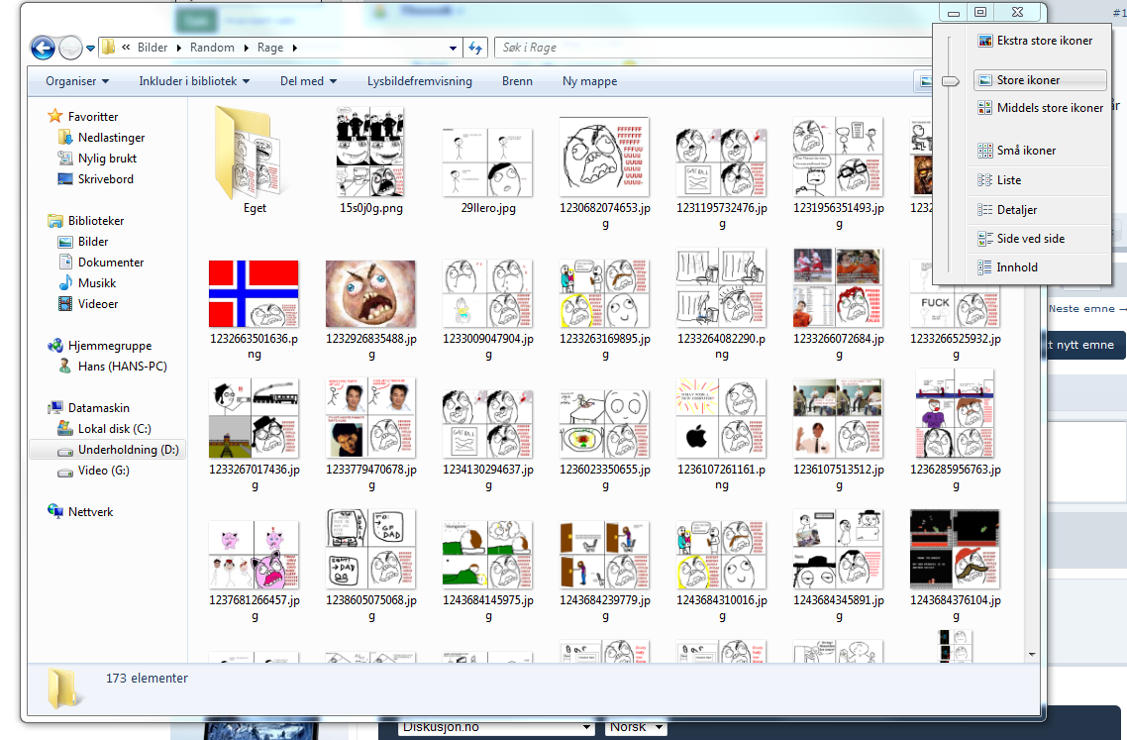
Task: Select thumbnail 1236023350655.jpg
Action: tap(605, 424)
